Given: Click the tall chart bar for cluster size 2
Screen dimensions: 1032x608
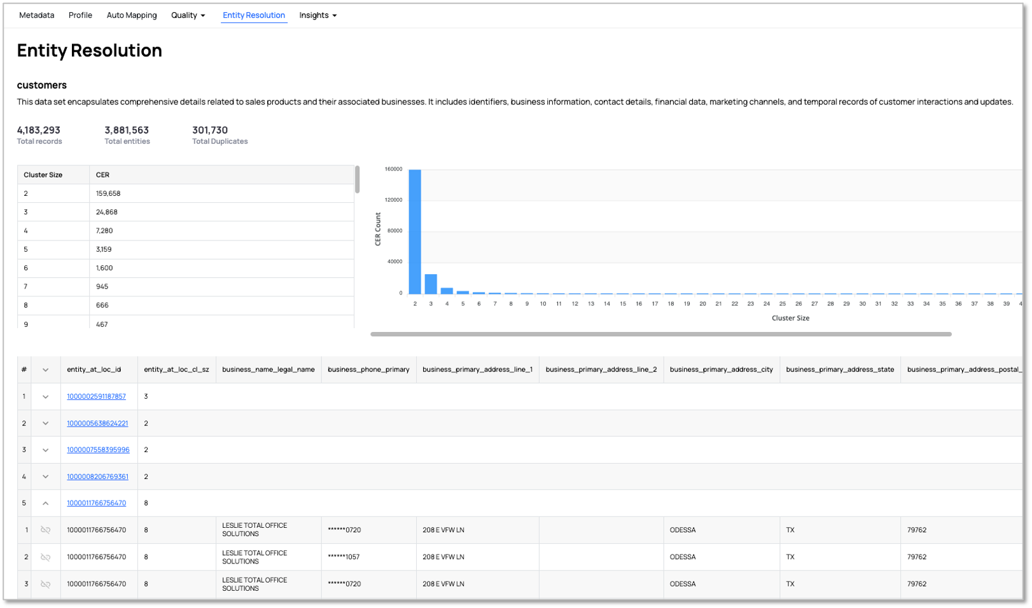Looking at the screenshot, I should coord(415,231).
